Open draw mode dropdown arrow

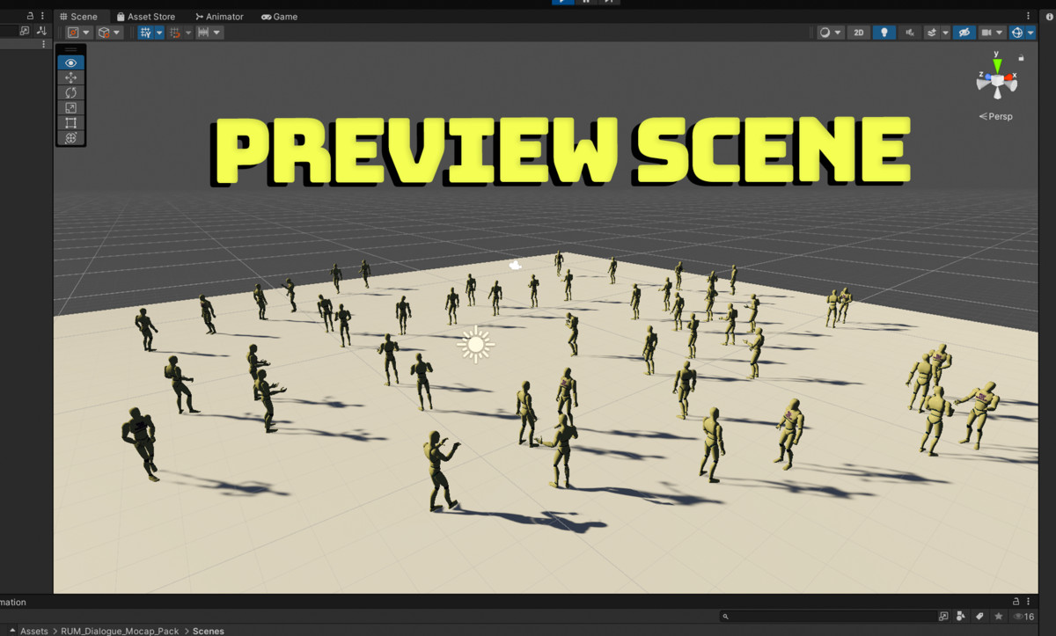pos(838,33)
